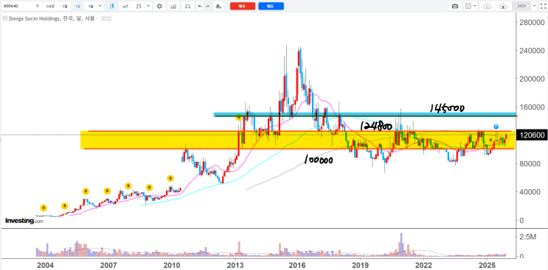The image size is (548, 270).
Task: Click the redo arrow
Action: 207,6
